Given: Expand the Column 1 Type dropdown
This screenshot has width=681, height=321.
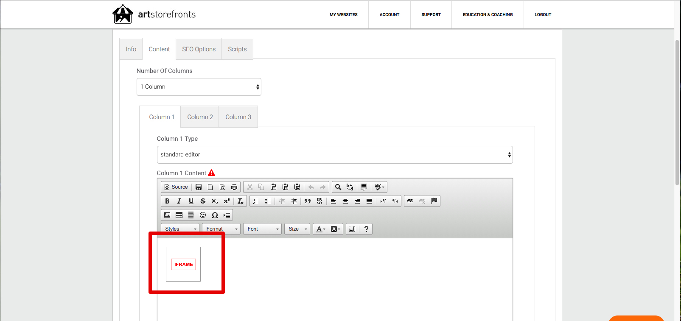Looking at the screenshot, I should point(335,155).
